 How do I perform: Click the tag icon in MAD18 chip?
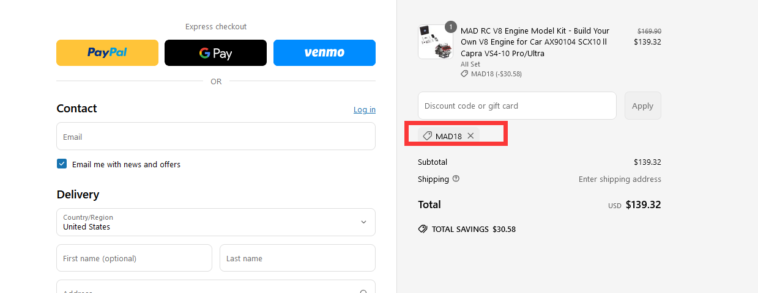coord(428,136)
